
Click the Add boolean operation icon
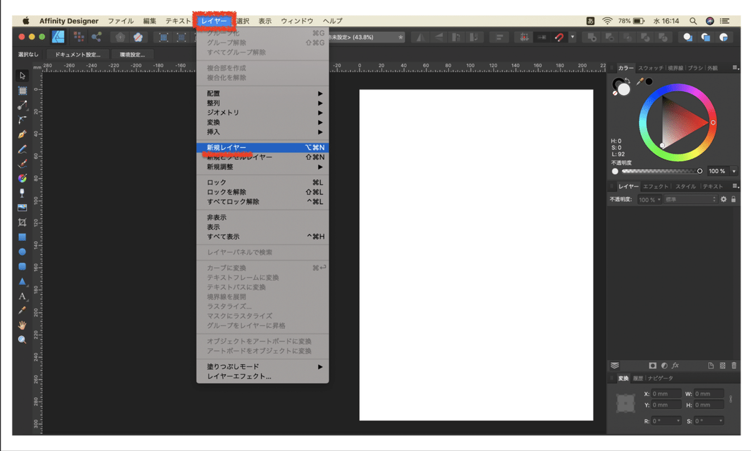[591, 38]
